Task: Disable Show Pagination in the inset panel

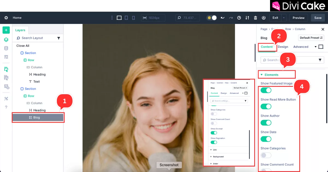Action: point(214,142)
